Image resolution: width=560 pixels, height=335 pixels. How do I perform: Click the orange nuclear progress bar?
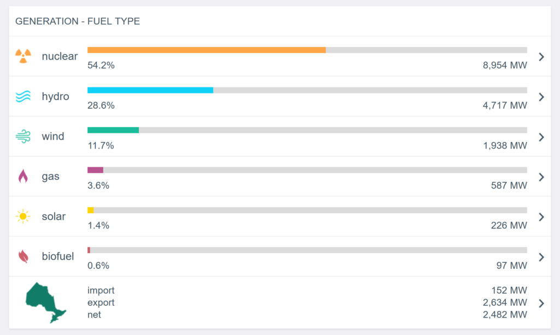[206, 50]
